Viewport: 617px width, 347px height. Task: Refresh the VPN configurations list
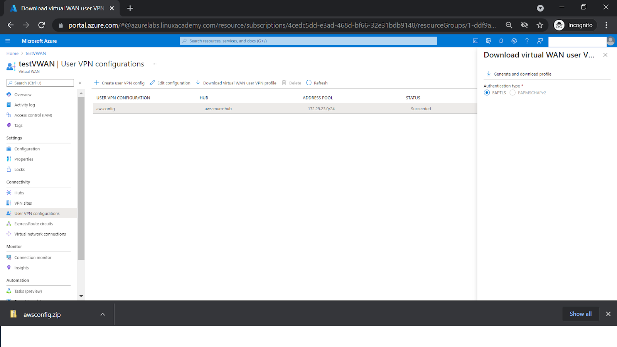coord(317,83)
